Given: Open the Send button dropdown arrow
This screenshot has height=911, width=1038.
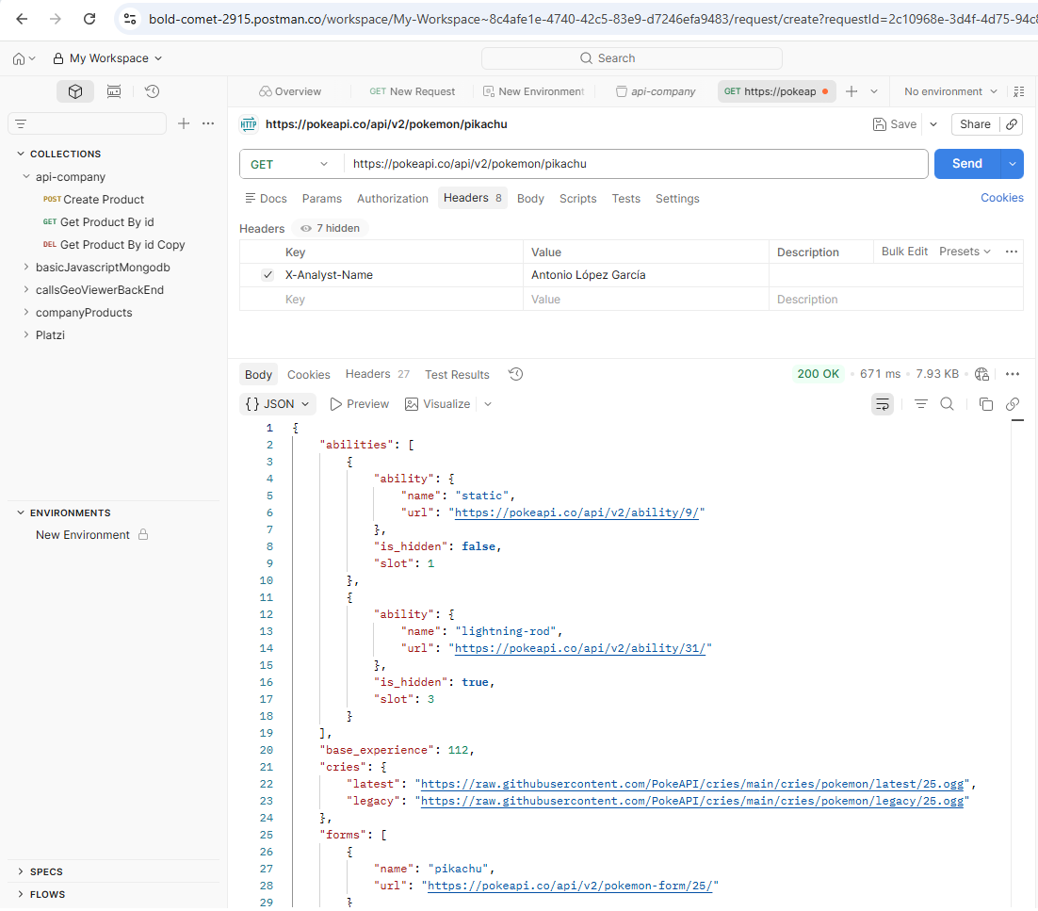Looking at the screenshot, I should [x=1012, y=164].
